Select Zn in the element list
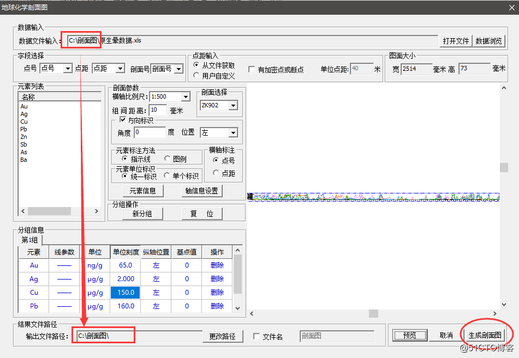Image resolution: width=519 pixels, height=358 pixels. (24, 137)
